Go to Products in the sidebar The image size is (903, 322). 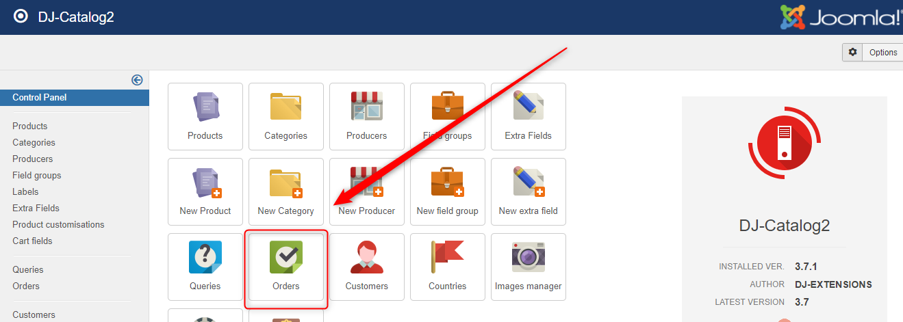tap(30, 126)
